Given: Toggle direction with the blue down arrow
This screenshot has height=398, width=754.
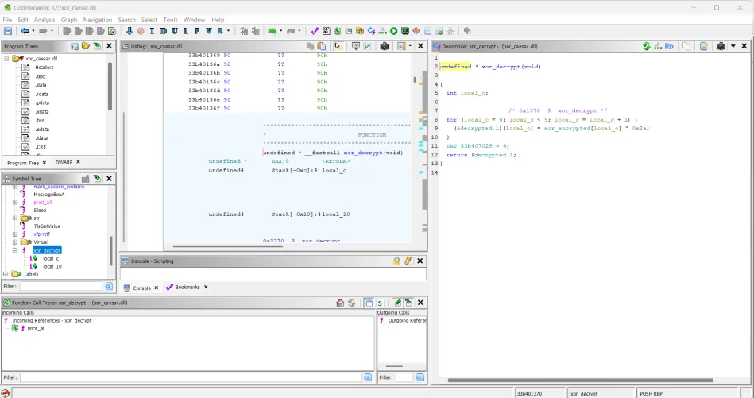Looking at the screenshot, I should click(129, 31).
